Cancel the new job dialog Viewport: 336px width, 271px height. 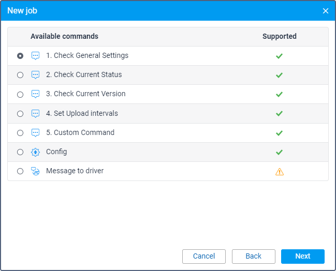tap(203, 257)
